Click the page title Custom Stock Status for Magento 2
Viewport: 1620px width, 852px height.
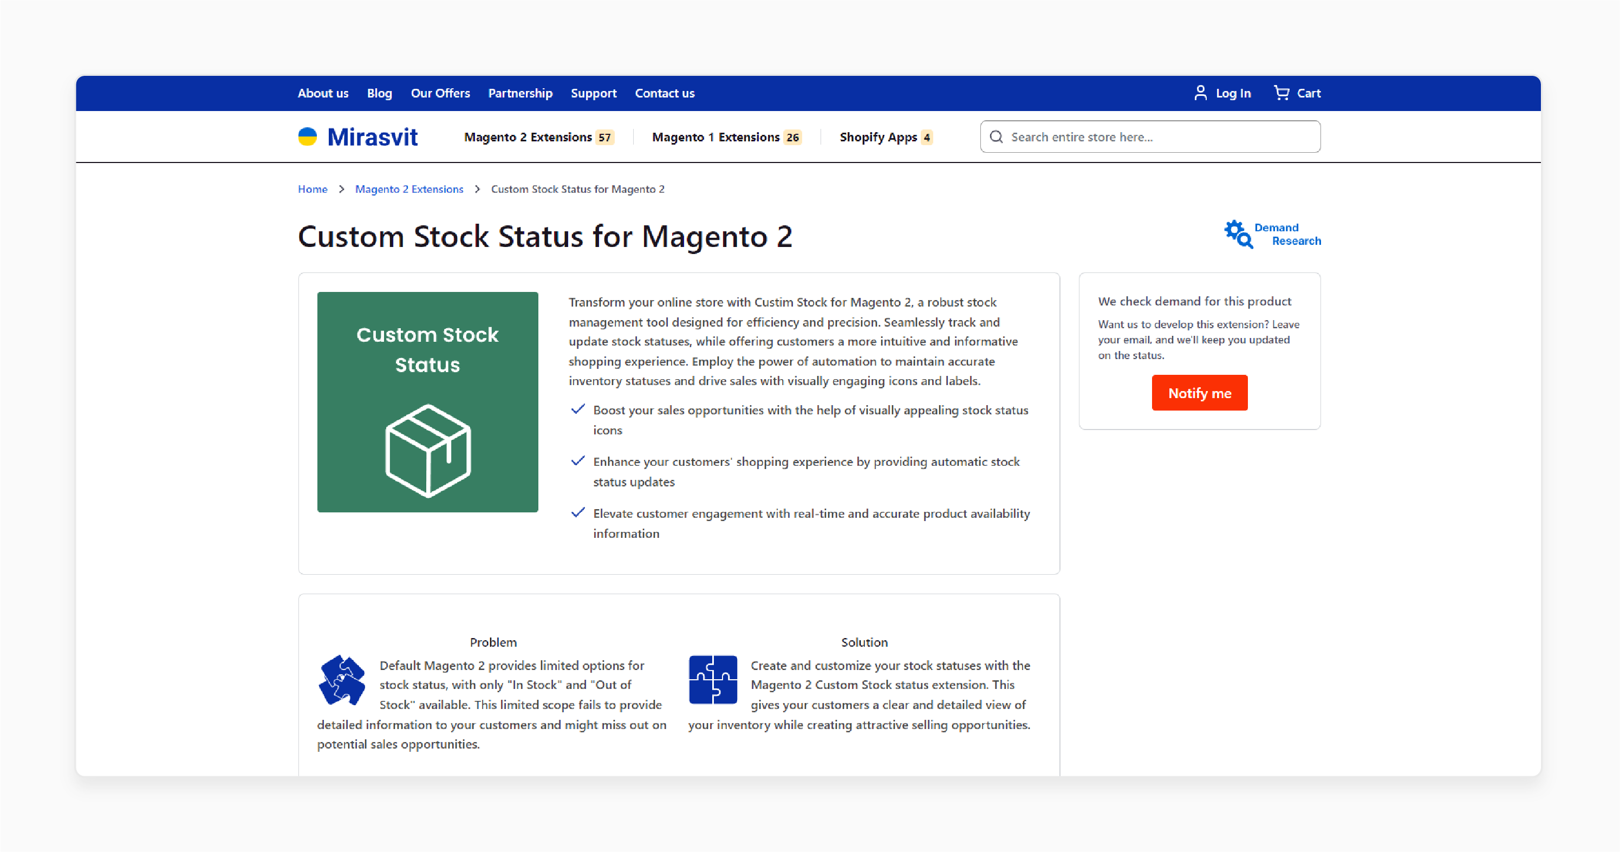pyautogui.click(x=545, y=236)
